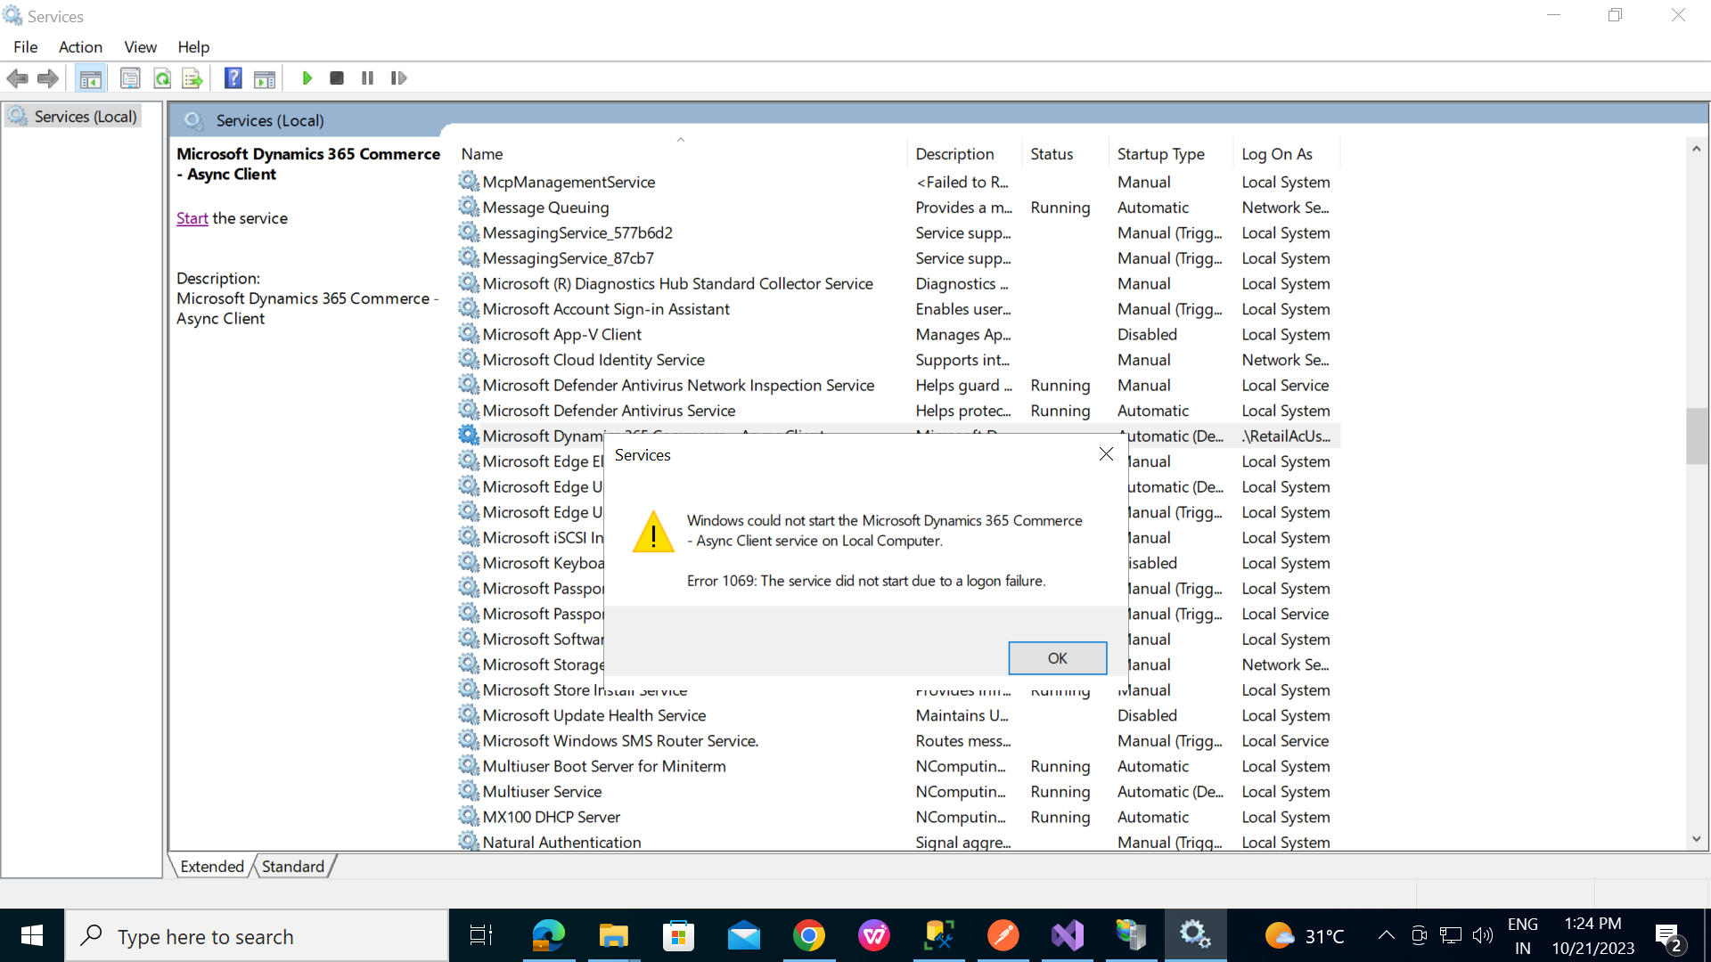The height and width of the screenshot is (962, 1711).
Task: Click the Stop Service toolbar icon
Action: tap(337, 78)
